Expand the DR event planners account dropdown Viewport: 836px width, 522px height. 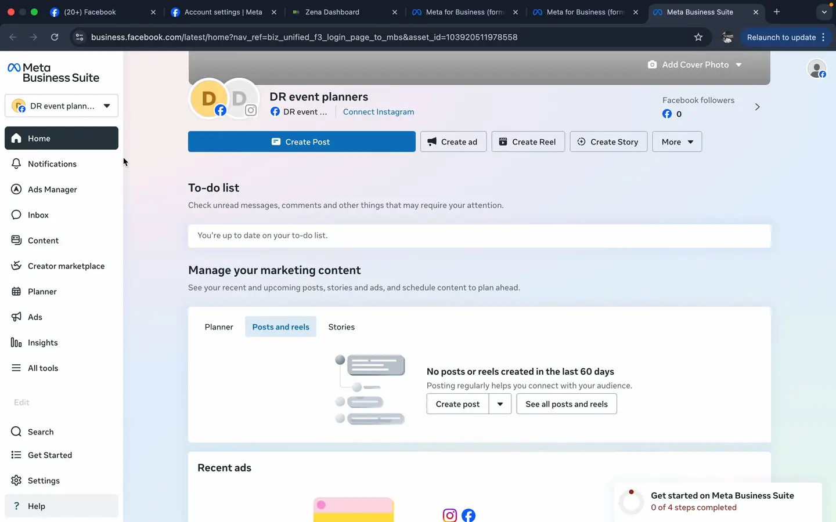[62, 106]
